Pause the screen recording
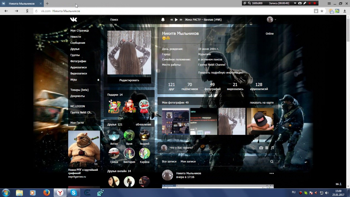The width and height of the screenshot is (350, 197). 310,3
